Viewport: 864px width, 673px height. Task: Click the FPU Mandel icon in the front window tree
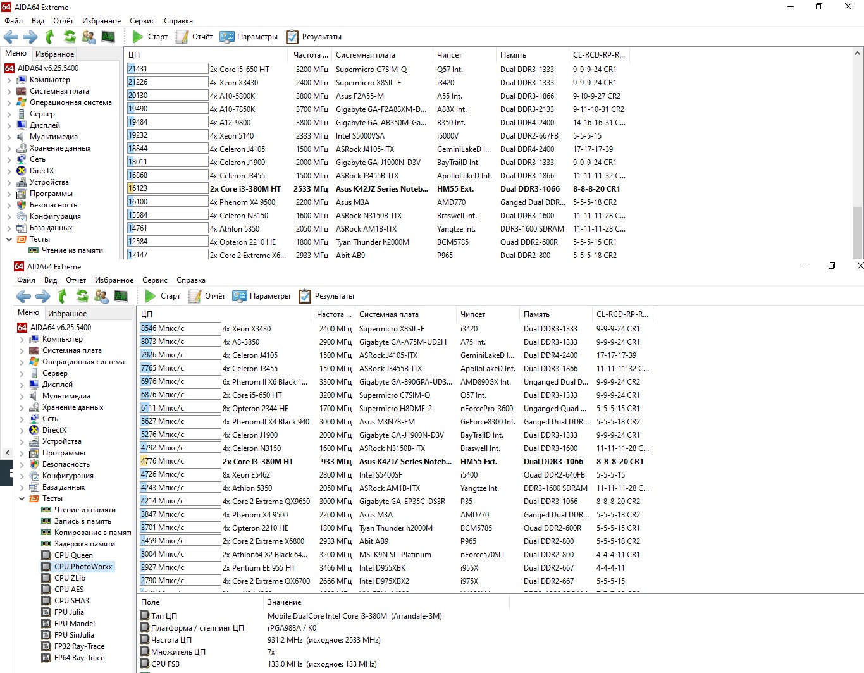click(x=46, y=624)
